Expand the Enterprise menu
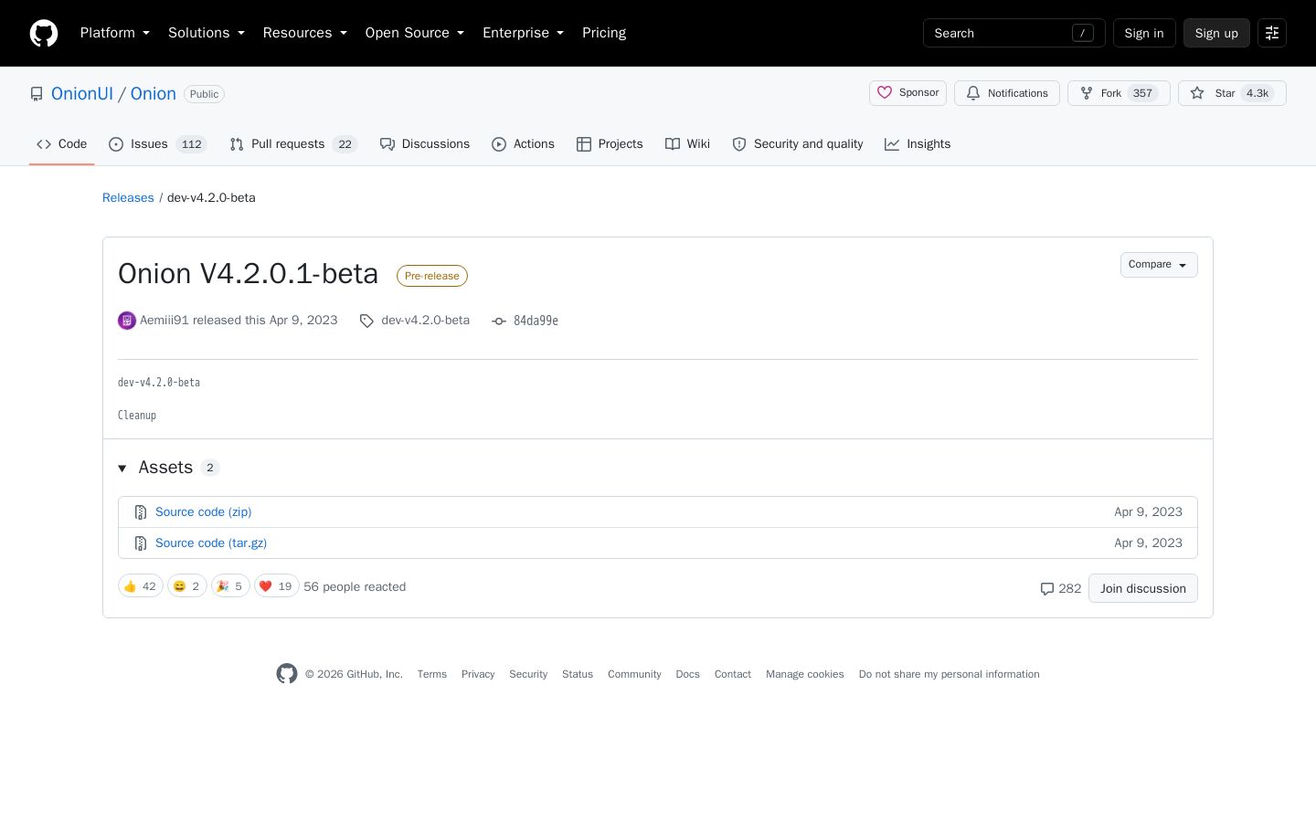The image size is (1316, 822). click(524, 33)
